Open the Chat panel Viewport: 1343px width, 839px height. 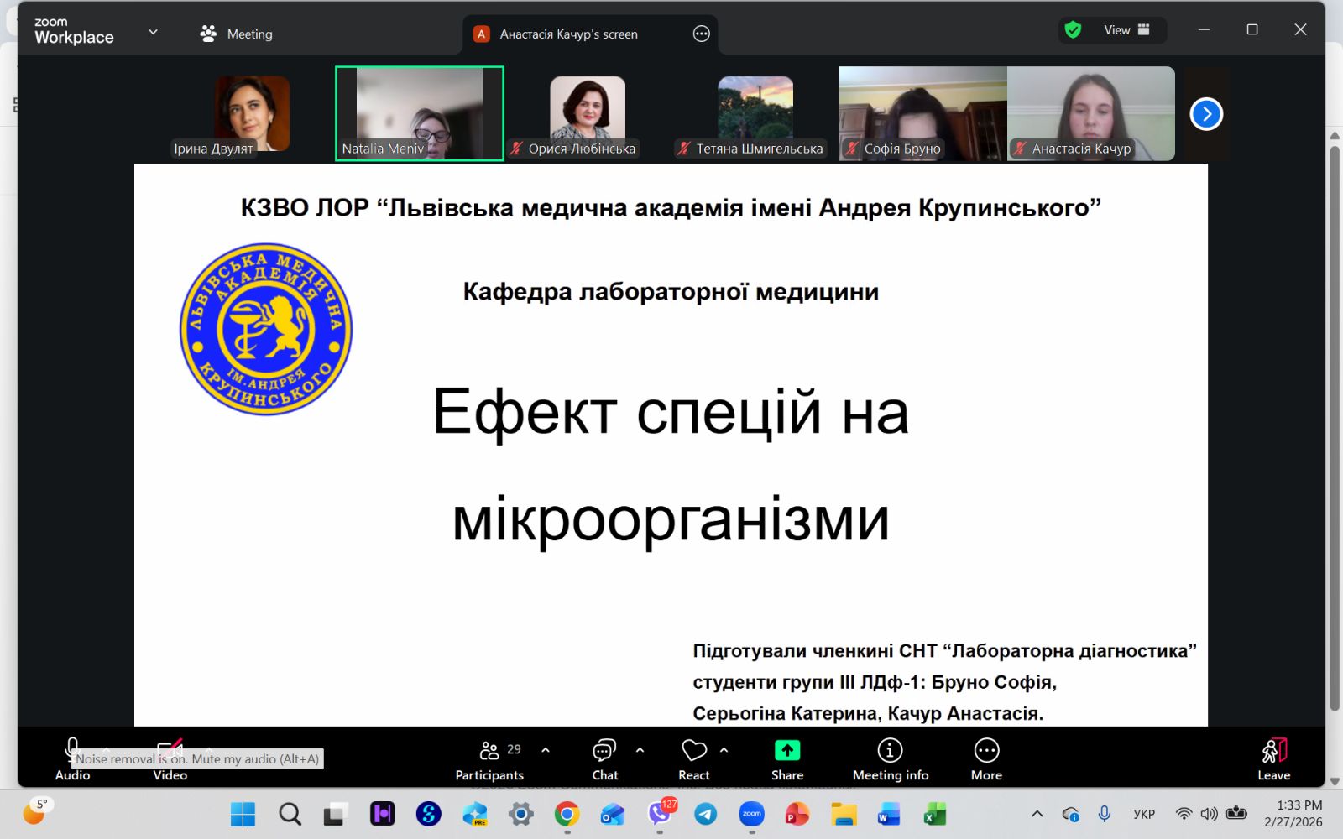[x=604, y=759]
